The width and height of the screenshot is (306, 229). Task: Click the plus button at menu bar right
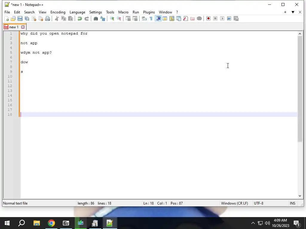click(285, 12)
